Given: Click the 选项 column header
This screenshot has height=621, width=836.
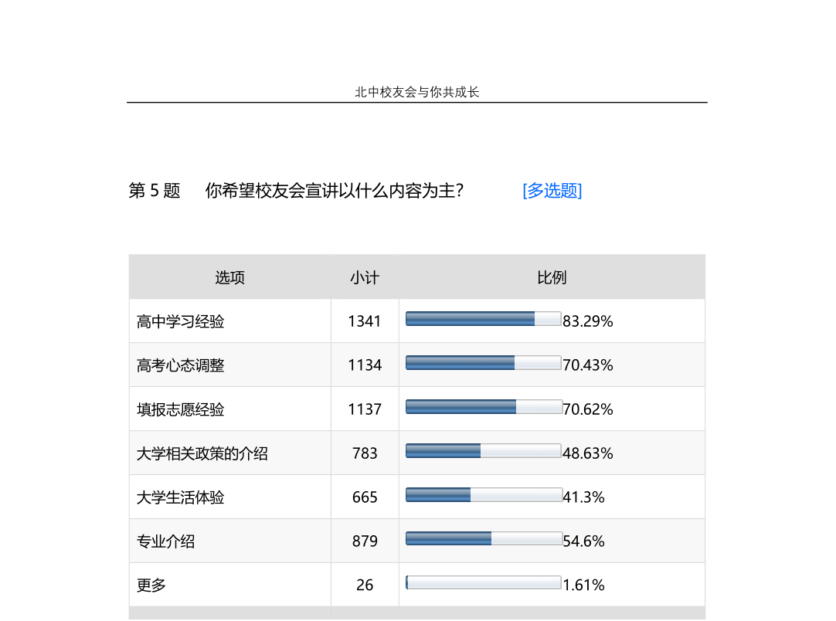Looking at the screenshot, I should tap(229, 278).
